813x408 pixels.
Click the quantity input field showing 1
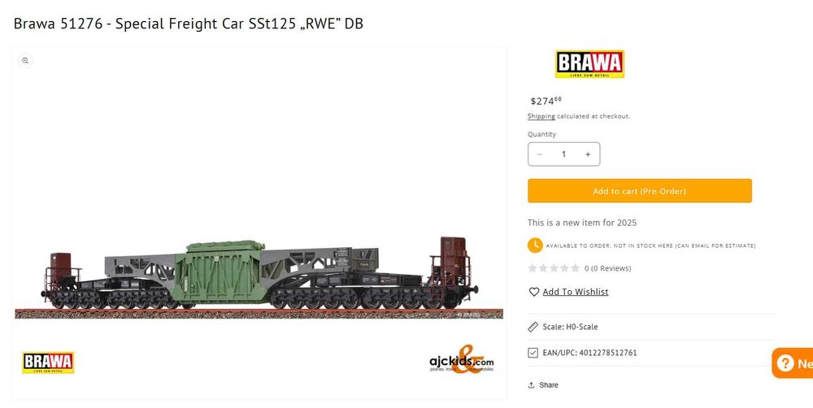click(x=563, y=154)
